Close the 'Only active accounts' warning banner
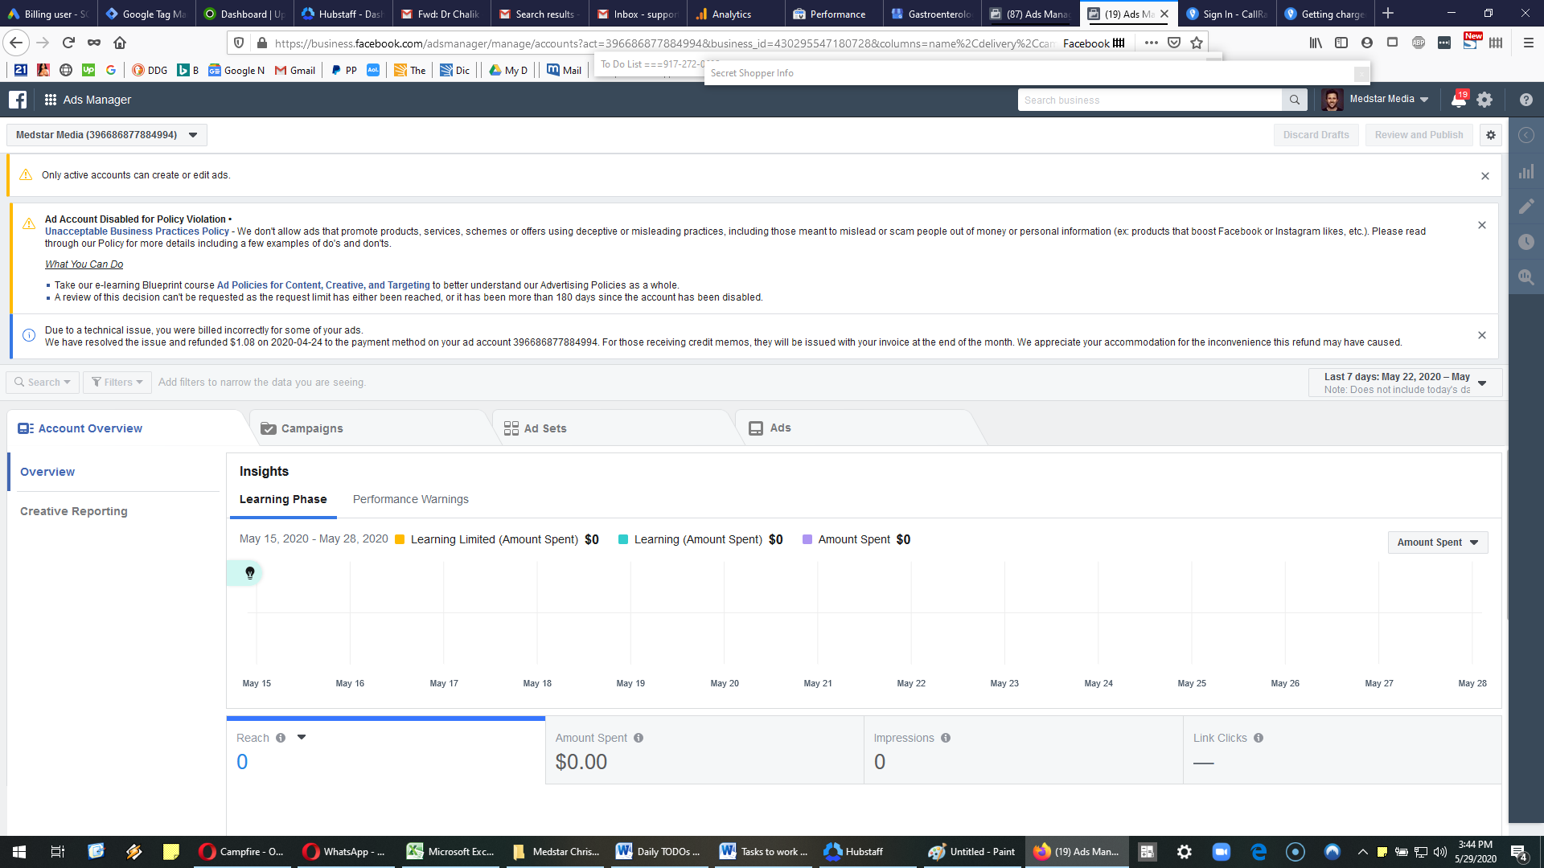 tap(1484, 176)
